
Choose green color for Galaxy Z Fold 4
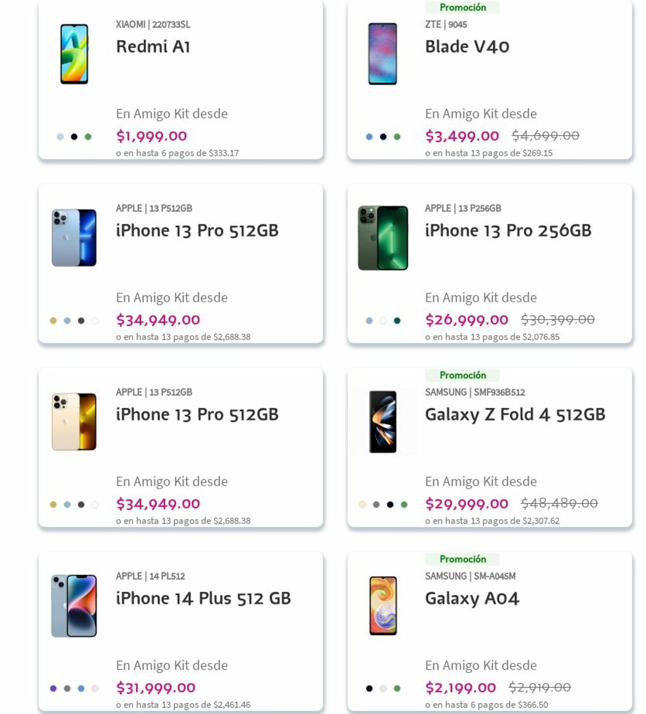point(404,505)
